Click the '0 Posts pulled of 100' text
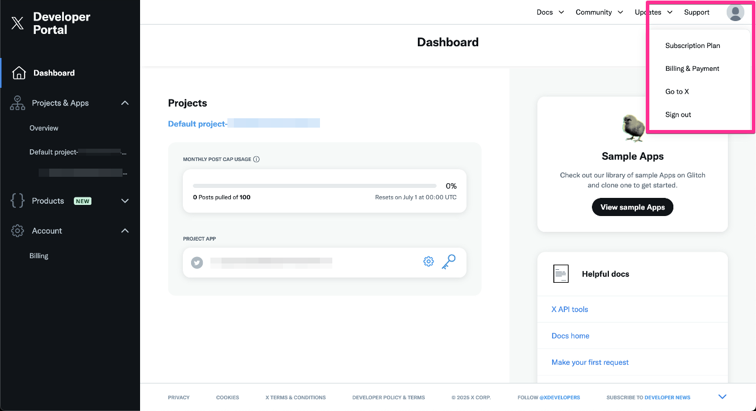This screenshot has width=756, height=411. click(x=222, y=197)
